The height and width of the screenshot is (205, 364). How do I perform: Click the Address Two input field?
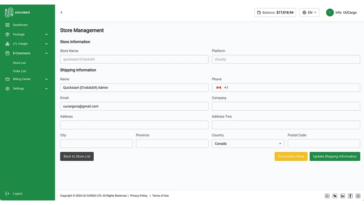tap(286, 125)
